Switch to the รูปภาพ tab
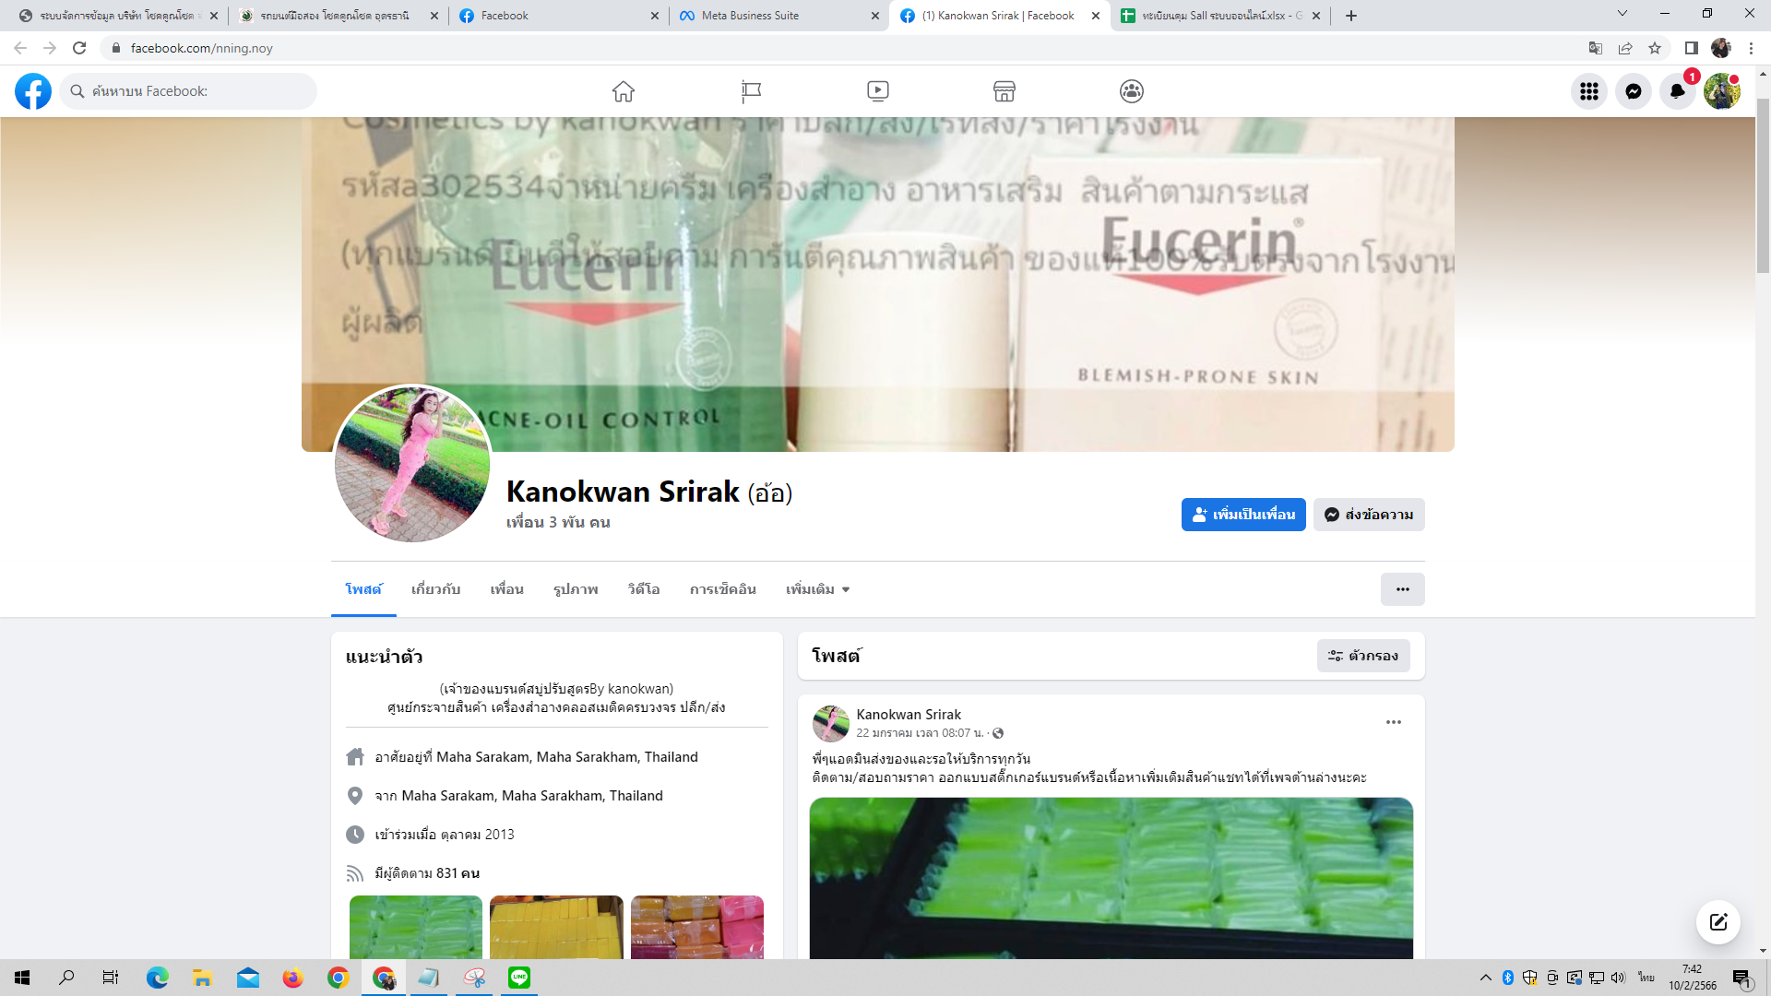 576,589
